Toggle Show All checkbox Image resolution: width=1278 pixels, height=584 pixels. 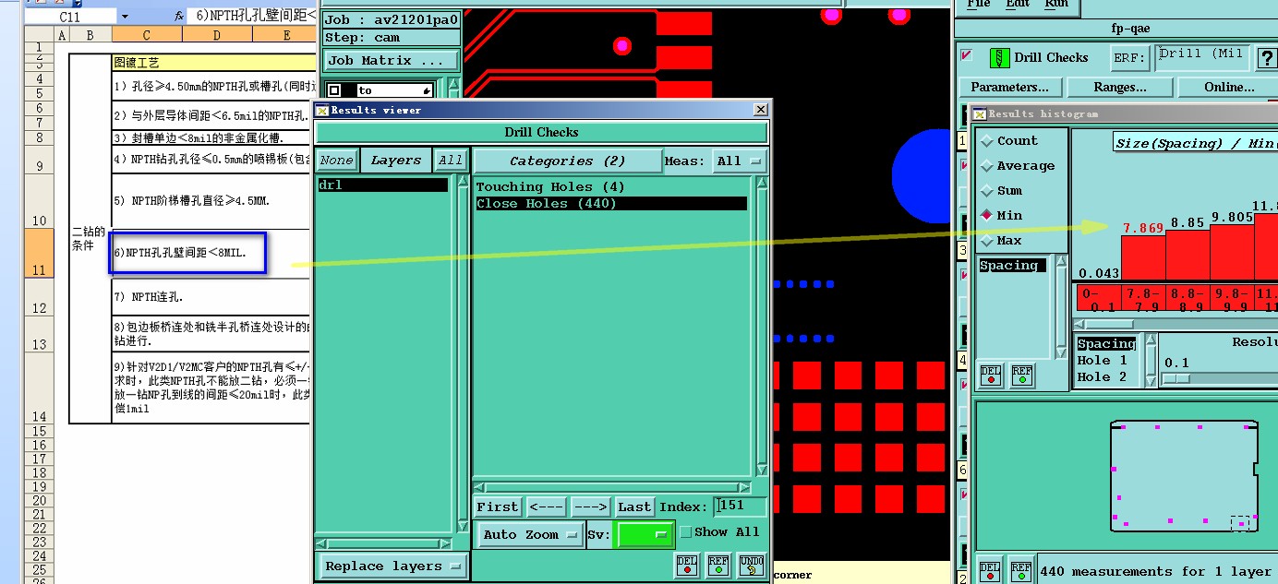click(686, 532)
